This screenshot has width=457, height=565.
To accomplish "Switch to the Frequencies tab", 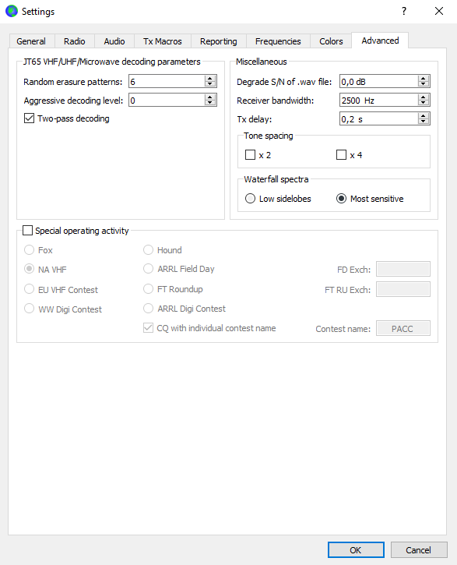I will pyautogui.click(x=278, y=41).
